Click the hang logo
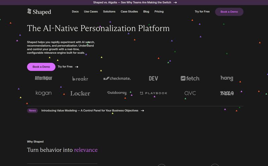The width and height of the screenshot is (268, 166). coord(227,78)
